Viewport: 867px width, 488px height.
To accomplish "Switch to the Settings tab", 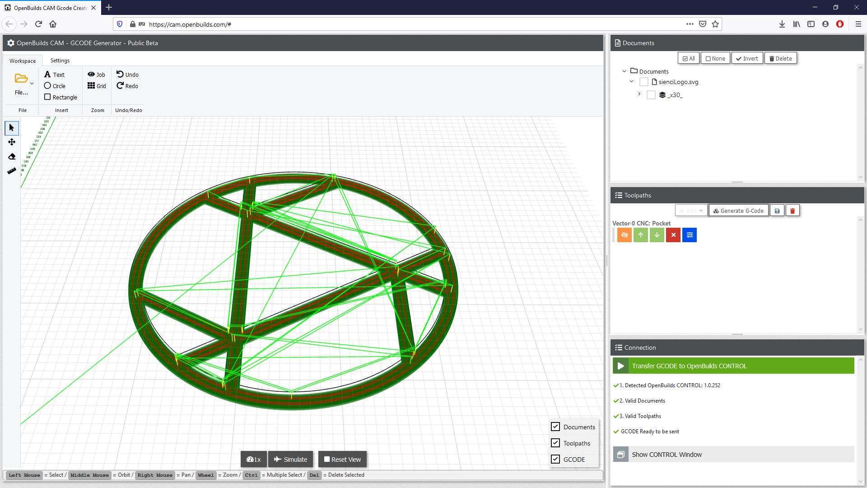I will pos(60,61).
